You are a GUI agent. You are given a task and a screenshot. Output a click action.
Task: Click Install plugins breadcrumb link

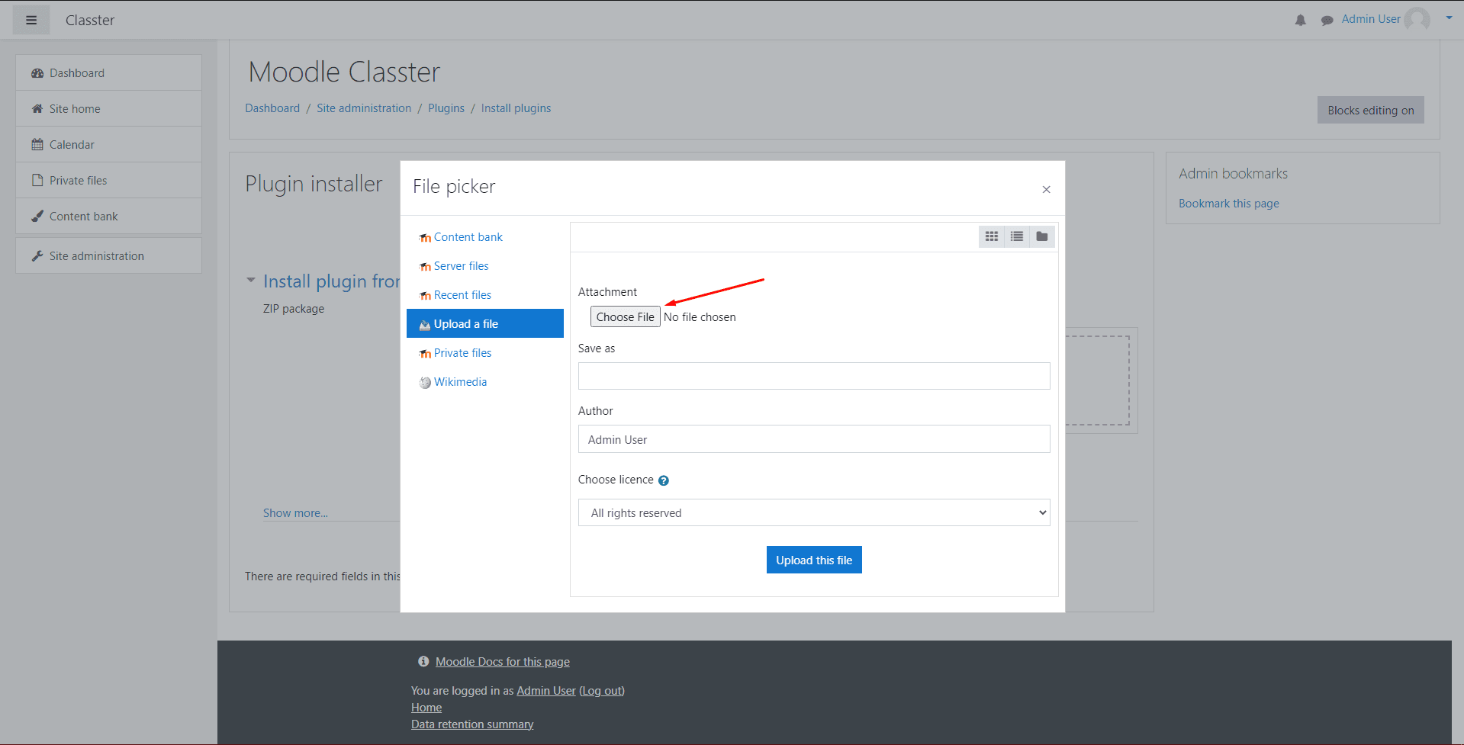516,108
